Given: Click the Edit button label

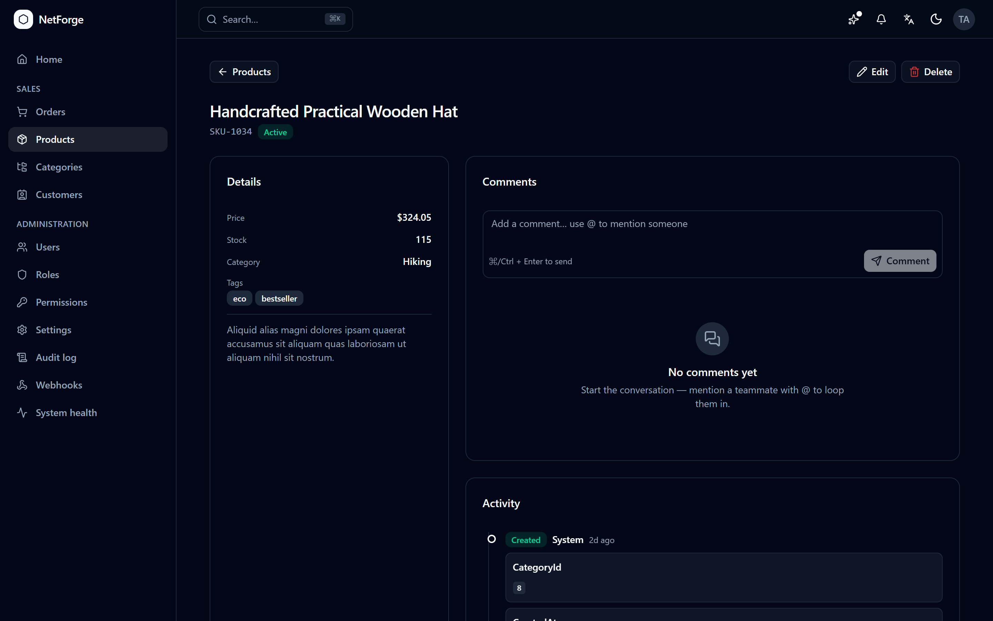Looking at the screenshot, I should (879, 72).
